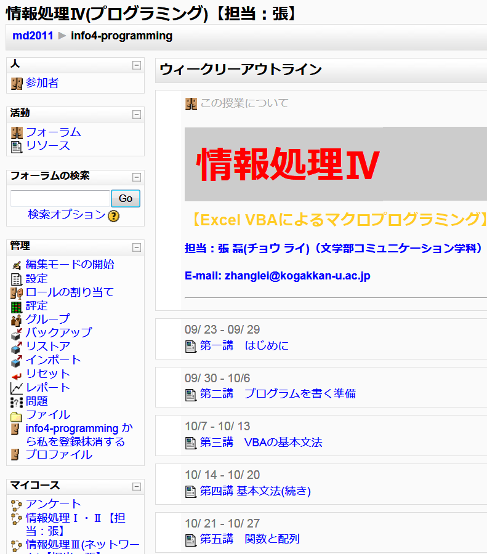Click the インポート import icon
Screen dimensions: 487x554
pos(16,361)
